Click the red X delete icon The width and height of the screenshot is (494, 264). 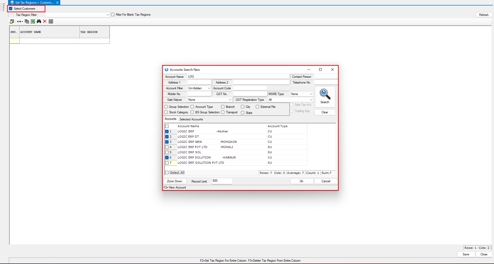click(x=45, y=21)
